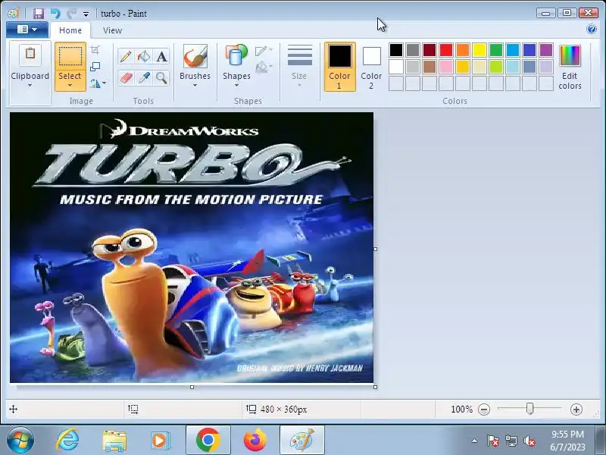
Task: Activate Color 1 foreground selector
Action: 339,67
